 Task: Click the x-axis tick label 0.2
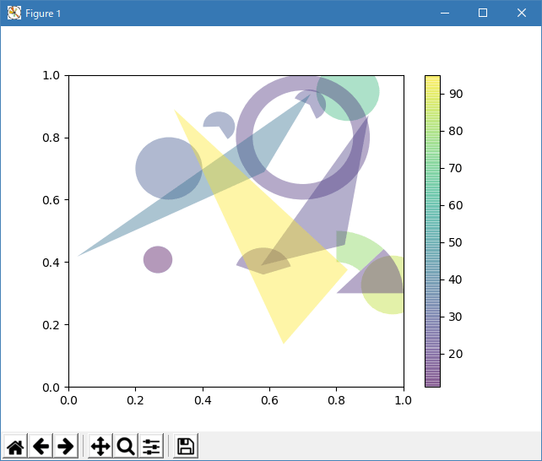coord(135,400)
